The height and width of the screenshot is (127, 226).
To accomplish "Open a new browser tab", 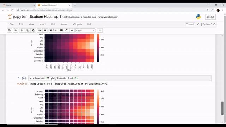I will (x=75, y=5).
